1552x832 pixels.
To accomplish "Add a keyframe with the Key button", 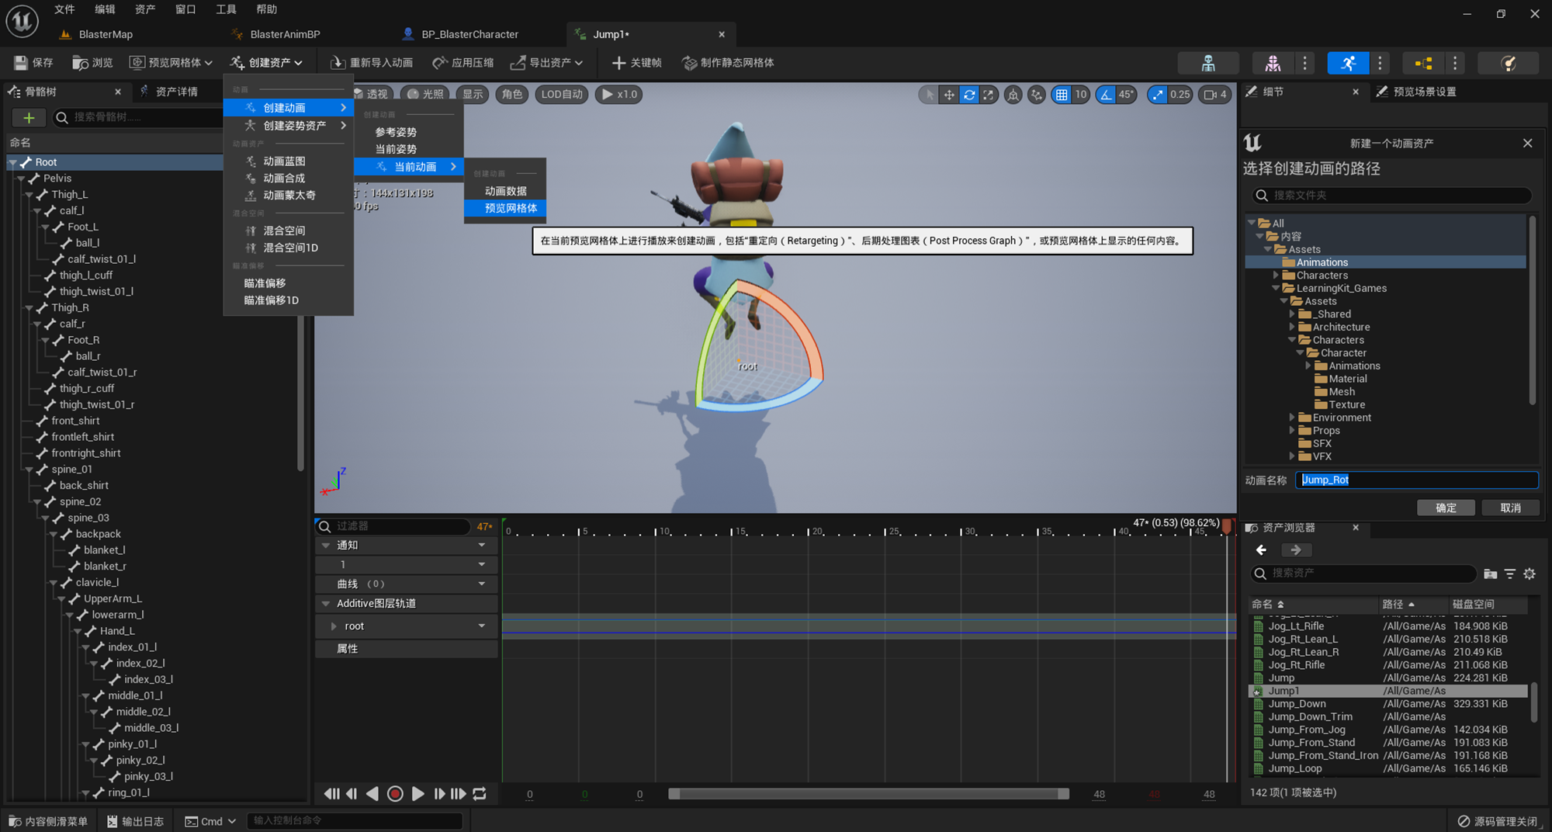I will click(x=637, y=63).
